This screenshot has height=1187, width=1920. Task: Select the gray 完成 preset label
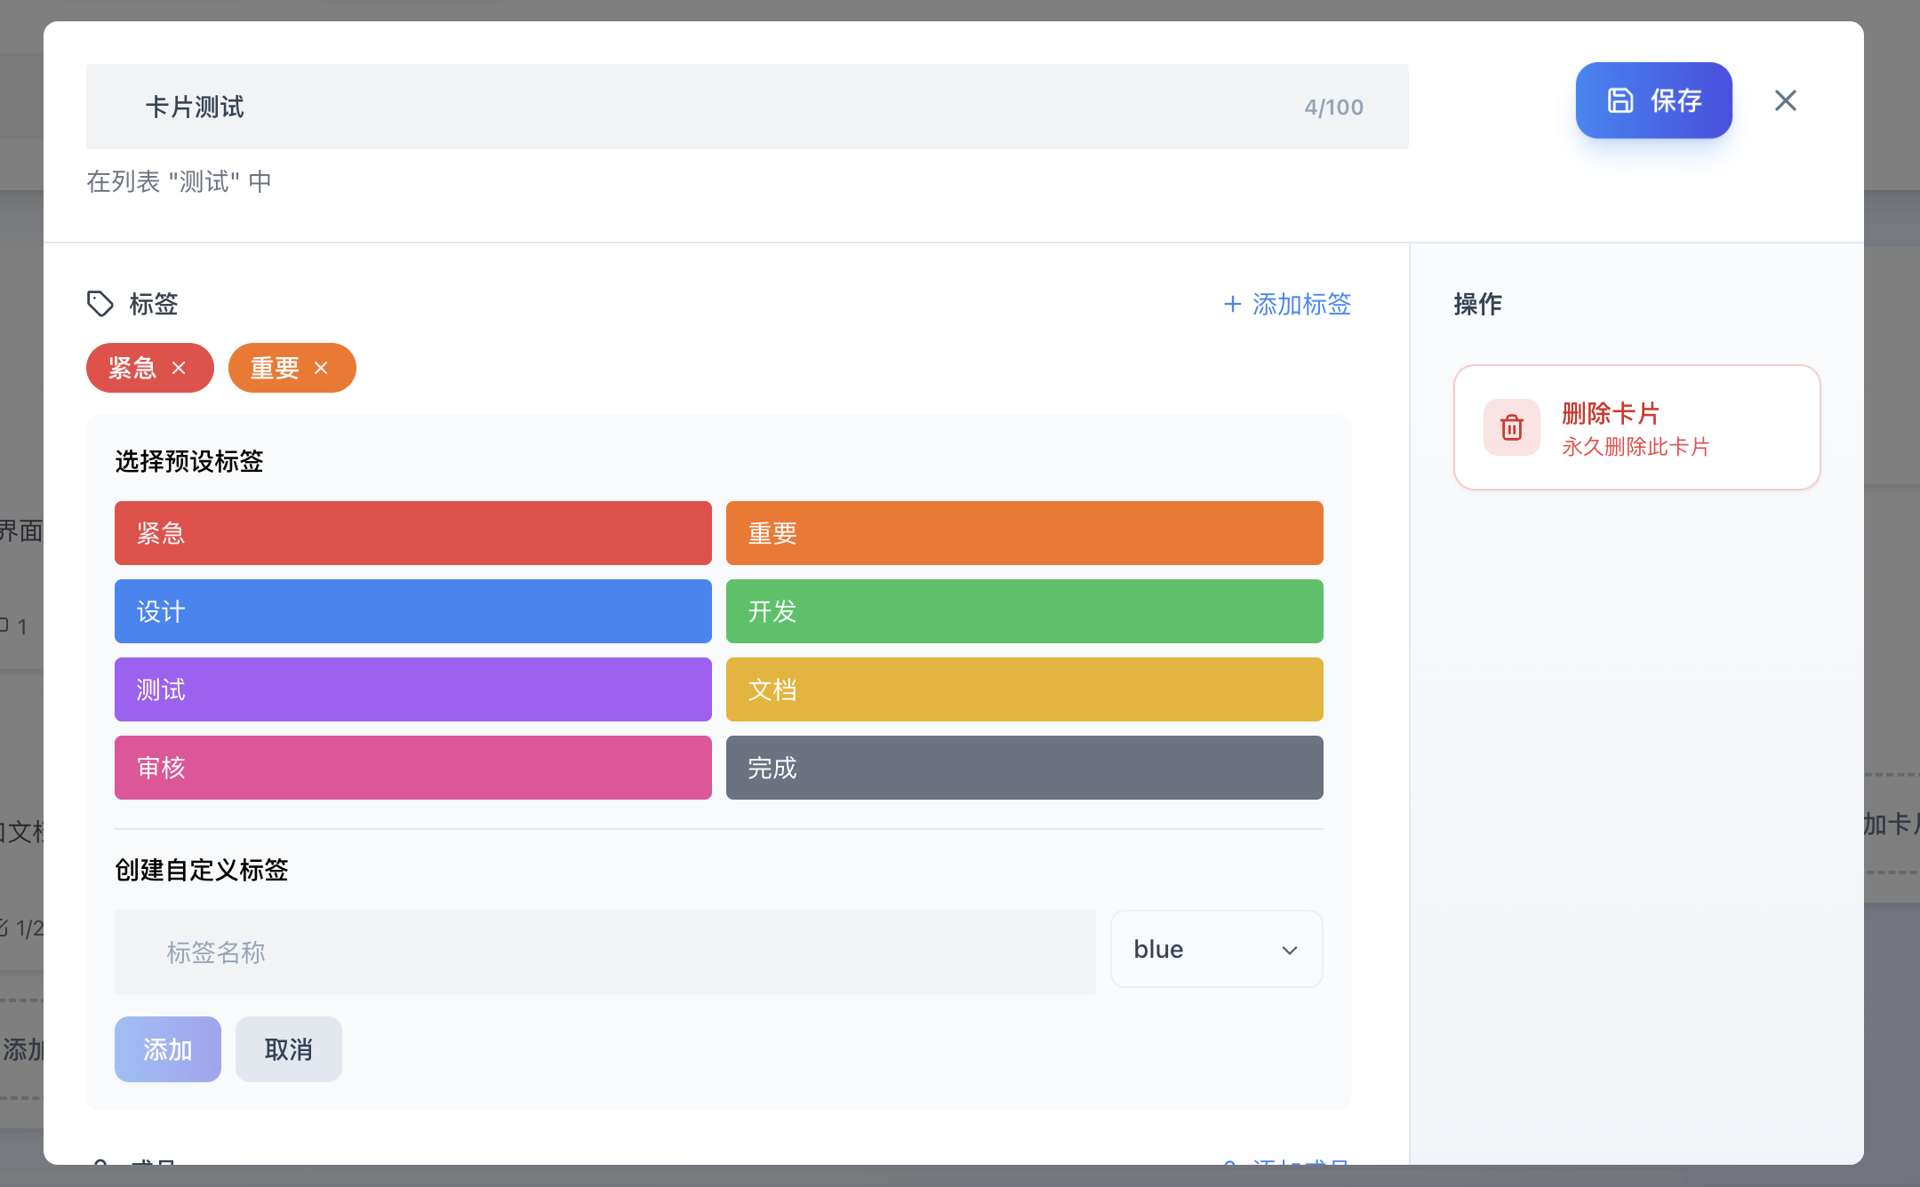[x=1024, y=768]
